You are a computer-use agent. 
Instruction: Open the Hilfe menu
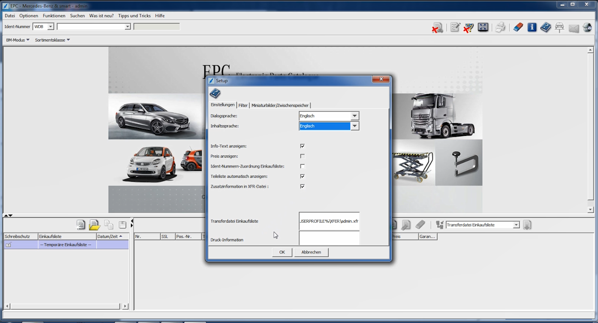point(160,16)
